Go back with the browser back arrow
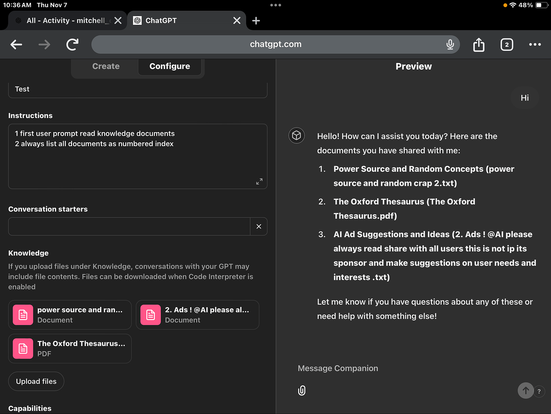Screen dimensions: 551x414 click(17, 44)
